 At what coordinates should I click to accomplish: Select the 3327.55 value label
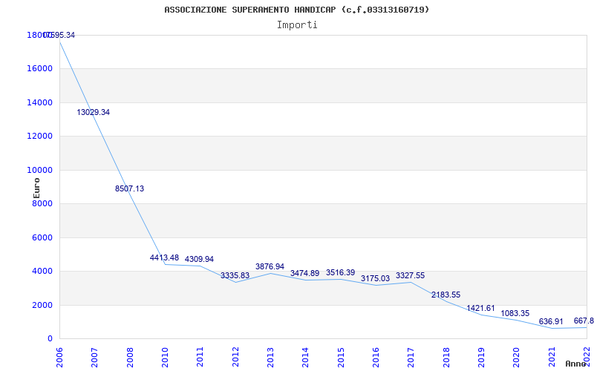click(410, 276)
